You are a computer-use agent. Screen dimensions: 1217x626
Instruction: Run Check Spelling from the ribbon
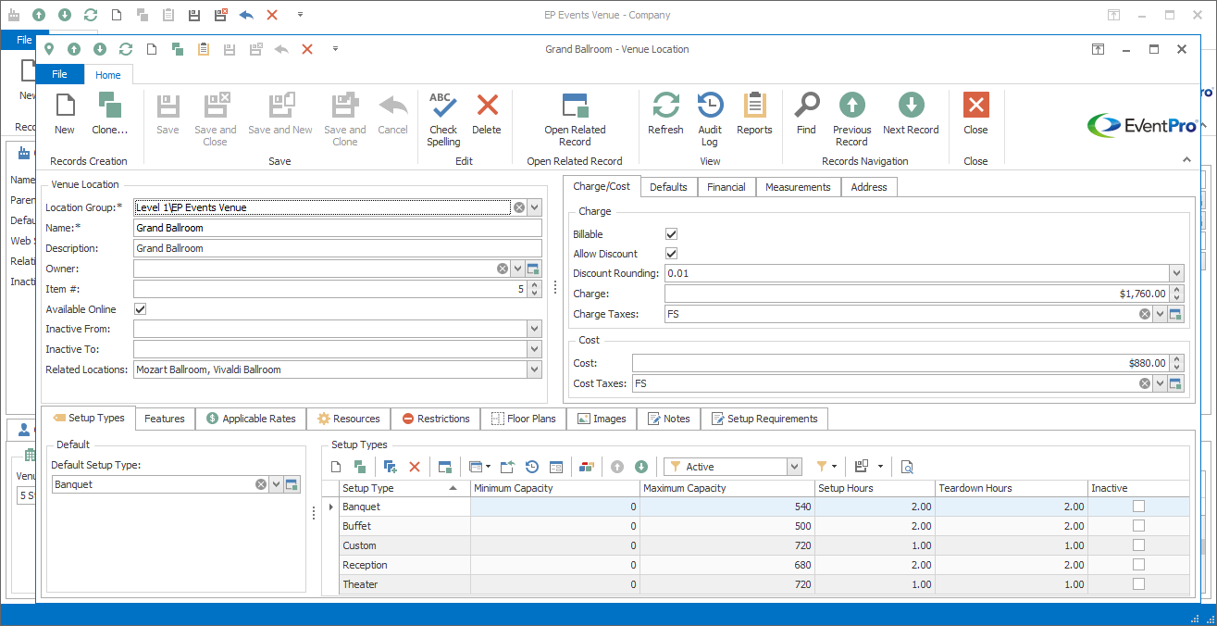443,119
